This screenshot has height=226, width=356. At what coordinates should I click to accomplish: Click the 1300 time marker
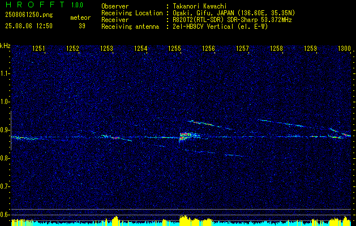pos(345,48)
